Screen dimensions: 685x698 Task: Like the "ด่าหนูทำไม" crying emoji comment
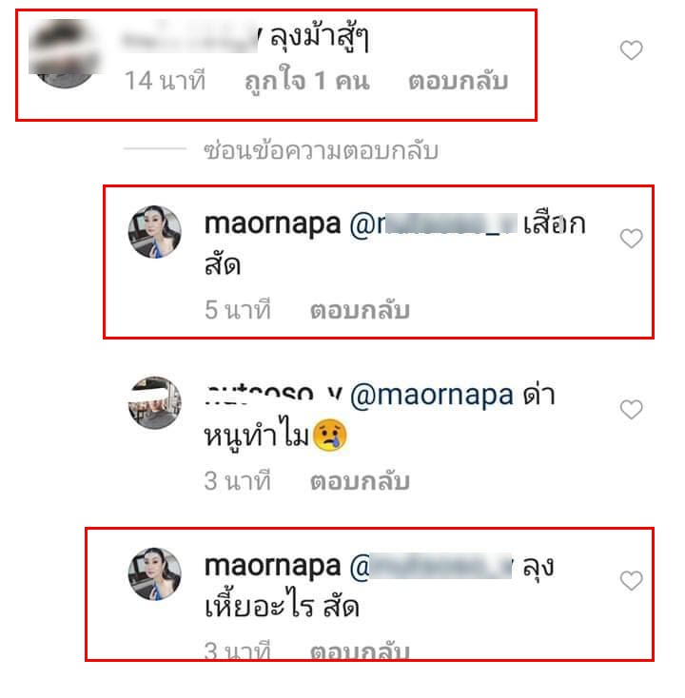point(631,409)
